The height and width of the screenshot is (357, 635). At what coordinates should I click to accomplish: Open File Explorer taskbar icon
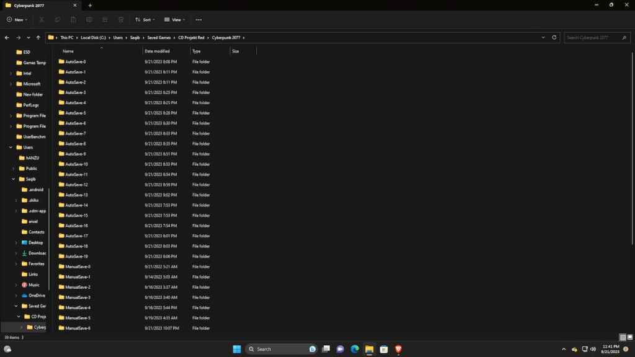370,349
